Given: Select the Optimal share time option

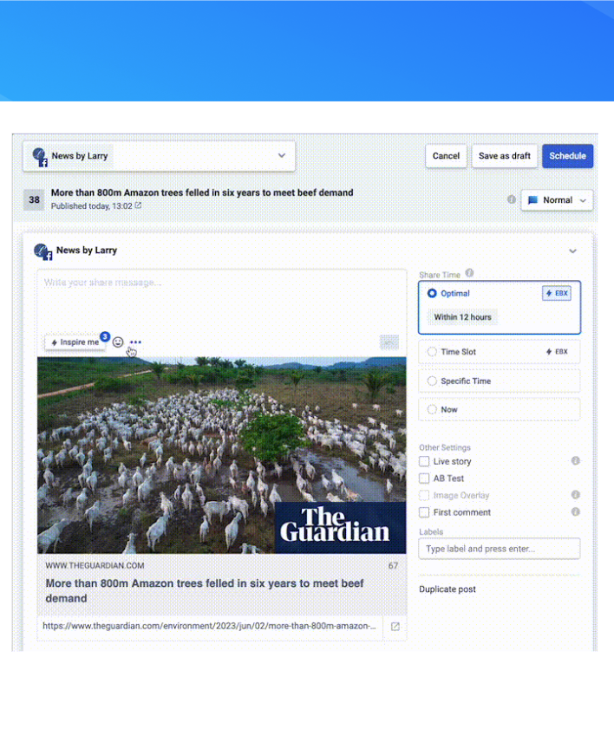Looking at the screenshot, I should point(432,293).
